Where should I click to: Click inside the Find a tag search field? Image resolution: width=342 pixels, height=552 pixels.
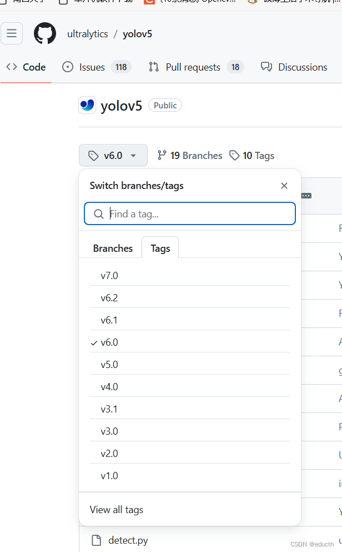click(190, 213)
